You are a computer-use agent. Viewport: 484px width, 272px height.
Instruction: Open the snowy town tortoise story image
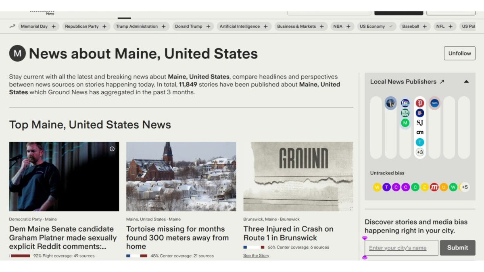[x=181, y=176]
